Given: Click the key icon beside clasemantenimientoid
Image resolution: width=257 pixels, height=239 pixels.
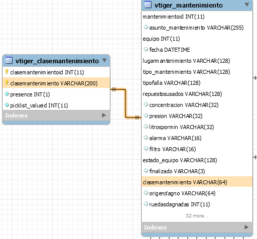Looking at the screenshot, I should (x=7, y=72).
